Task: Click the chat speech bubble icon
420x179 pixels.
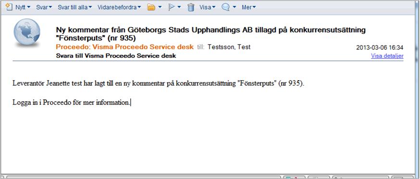Action: [225, 7]
